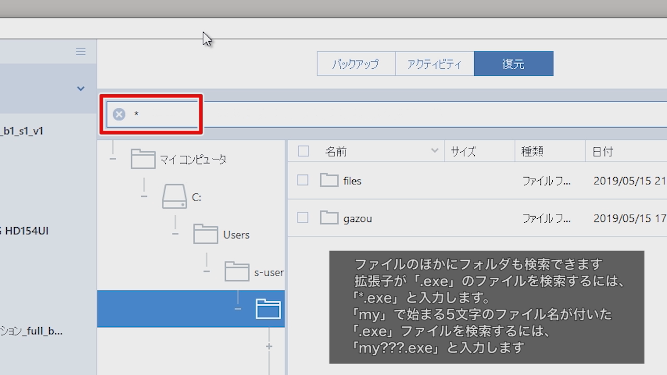This screenshot has height=375, width=667.
Task: Expand the backup list using the sidebar chevron
Action: 80,89
